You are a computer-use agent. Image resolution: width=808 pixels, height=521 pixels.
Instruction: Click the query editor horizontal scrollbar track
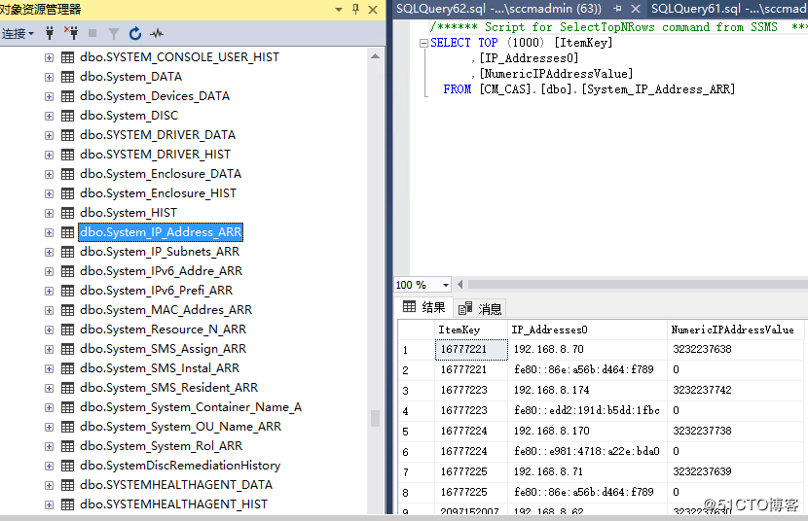638,285
